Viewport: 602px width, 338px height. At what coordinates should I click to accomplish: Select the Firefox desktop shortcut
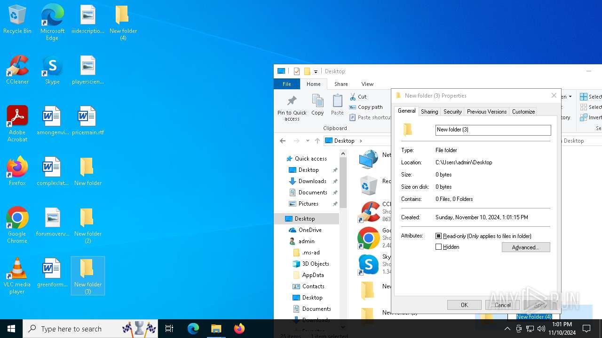[x=17, y=171]
